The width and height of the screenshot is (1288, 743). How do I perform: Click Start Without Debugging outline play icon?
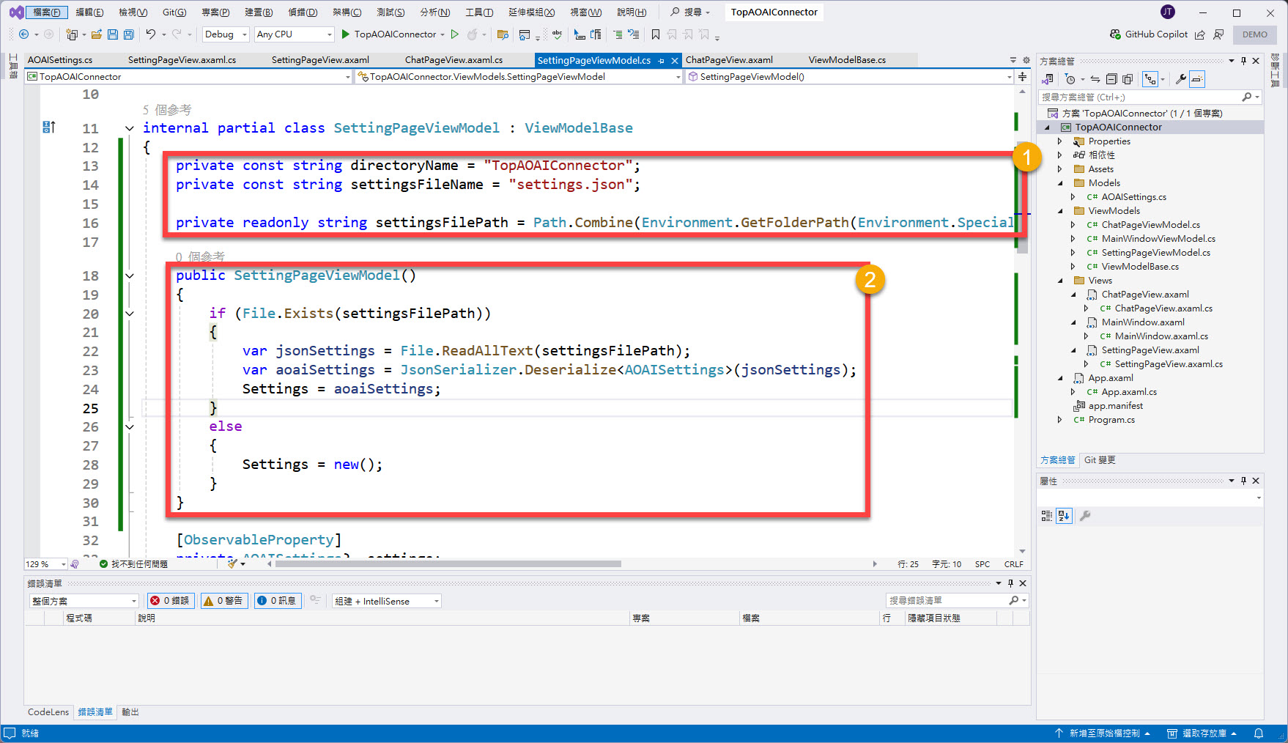455,34
